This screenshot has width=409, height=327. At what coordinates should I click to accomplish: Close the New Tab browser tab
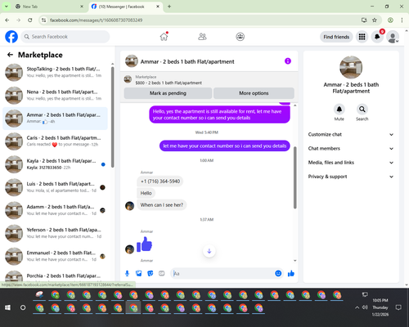tap(82, 7)
